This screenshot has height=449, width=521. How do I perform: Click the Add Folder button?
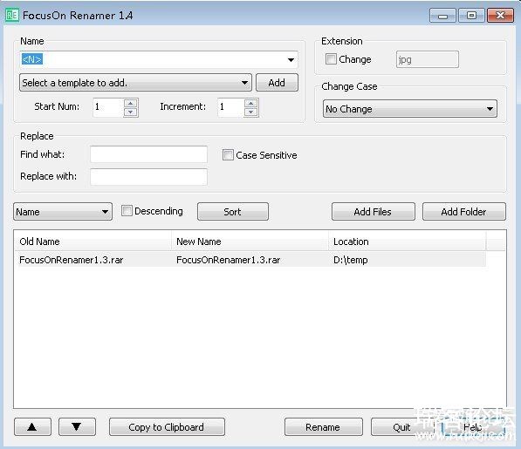coord(464,212)
